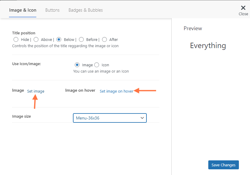The width and height of the screenshot is (250, 175).
Task: Open the Badges & Bubbles tab
Action: (86, 10)
